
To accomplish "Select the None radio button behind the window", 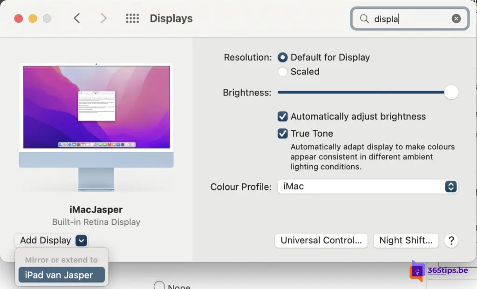I will [x=159, y=285].
